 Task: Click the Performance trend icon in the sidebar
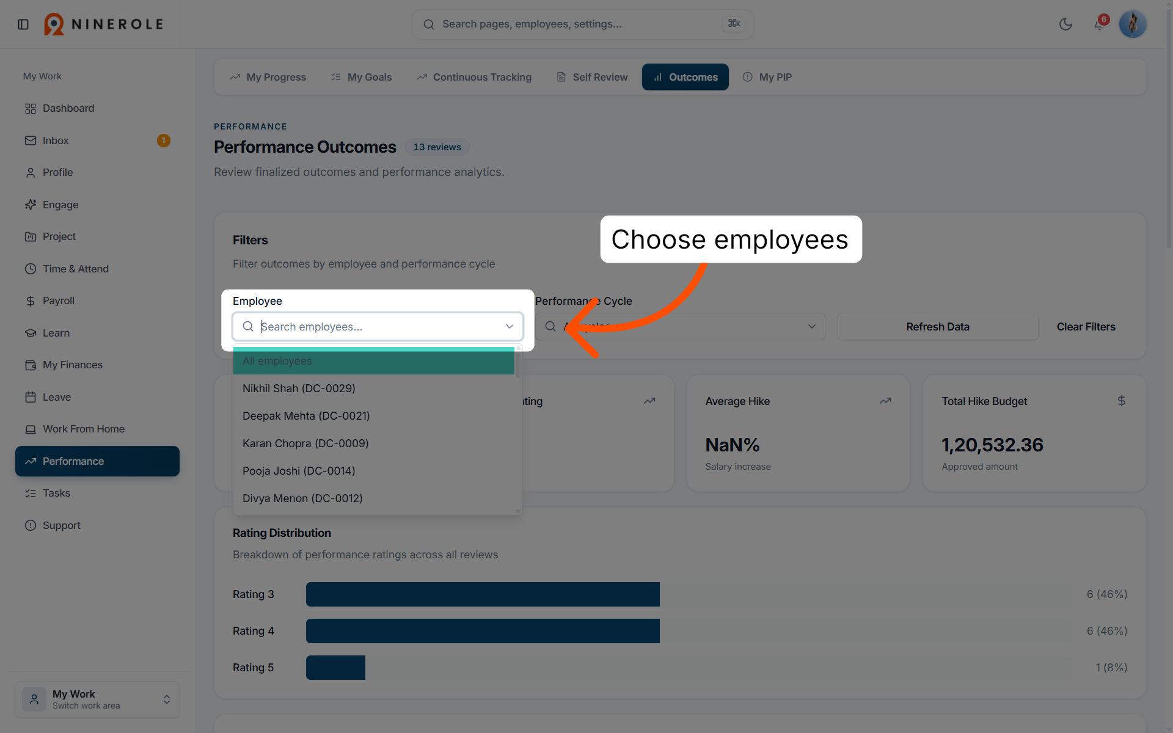[31, 461]
